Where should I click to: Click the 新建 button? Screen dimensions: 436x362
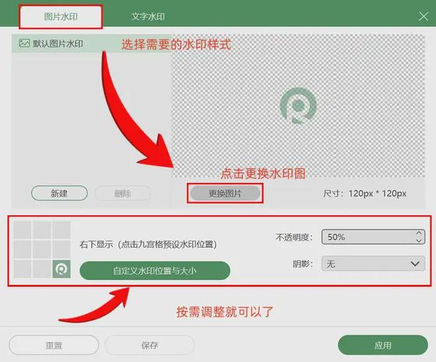click(59, 193)
